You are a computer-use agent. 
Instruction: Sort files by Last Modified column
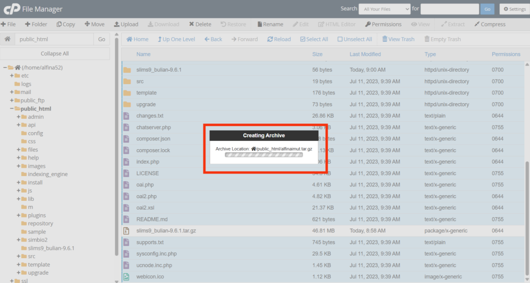365,54
